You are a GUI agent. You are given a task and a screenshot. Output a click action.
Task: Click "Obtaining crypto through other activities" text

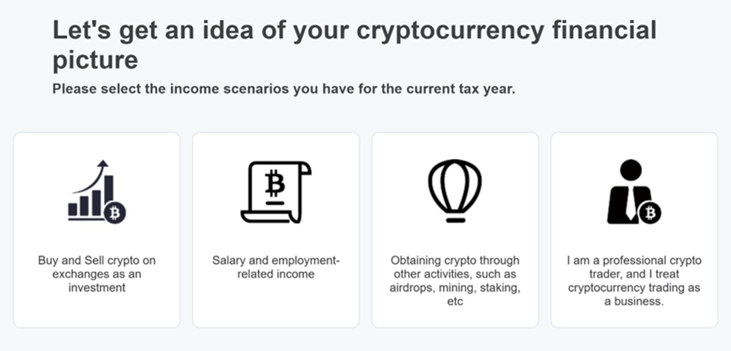455,267
